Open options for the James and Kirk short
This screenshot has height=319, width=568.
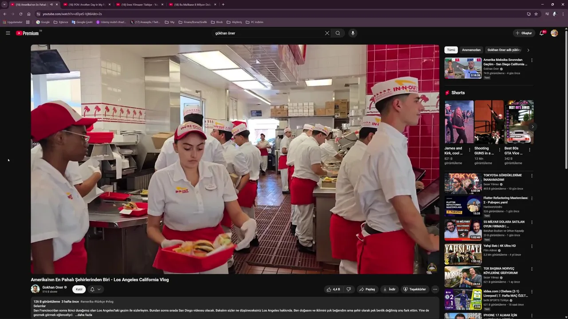(x=469, y=150)
